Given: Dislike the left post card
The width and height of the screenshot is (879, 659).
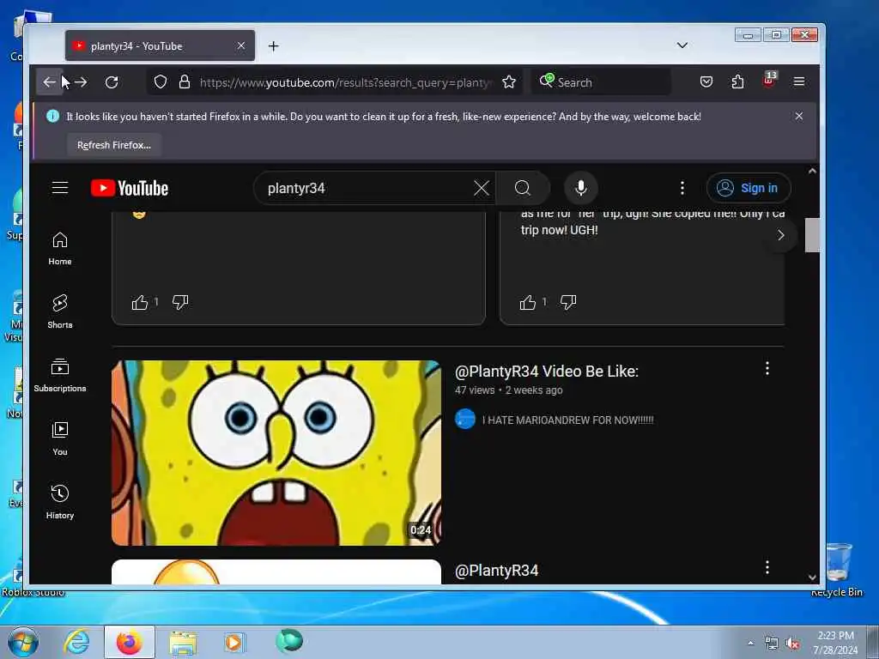Looking at the screenshot, I should point(180,303).
